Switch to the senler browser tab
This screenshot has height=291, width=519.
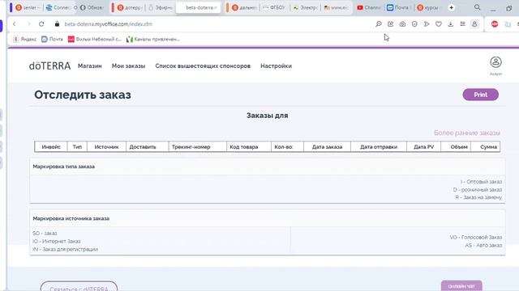(27, 7)
